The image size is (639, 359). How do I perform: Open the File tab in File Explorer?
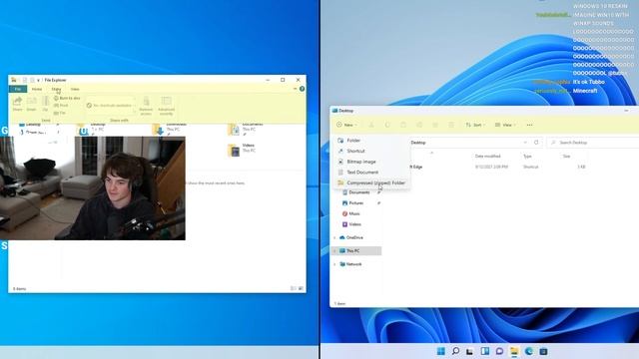(18, 89)
